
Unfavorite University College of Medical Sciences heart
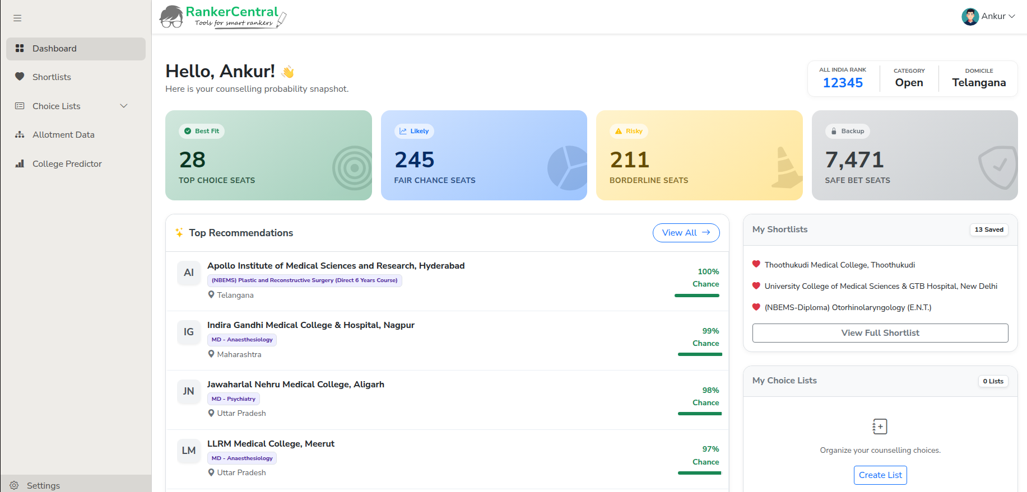pos(756,285)
